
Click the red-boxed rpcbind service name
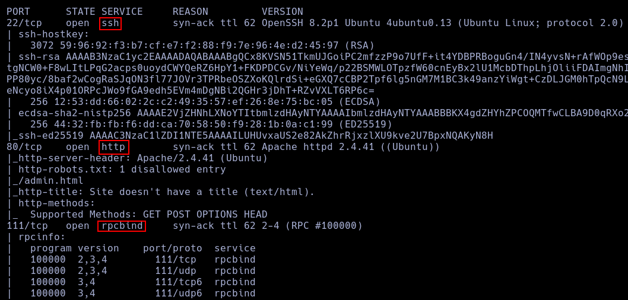pos(122,226)
